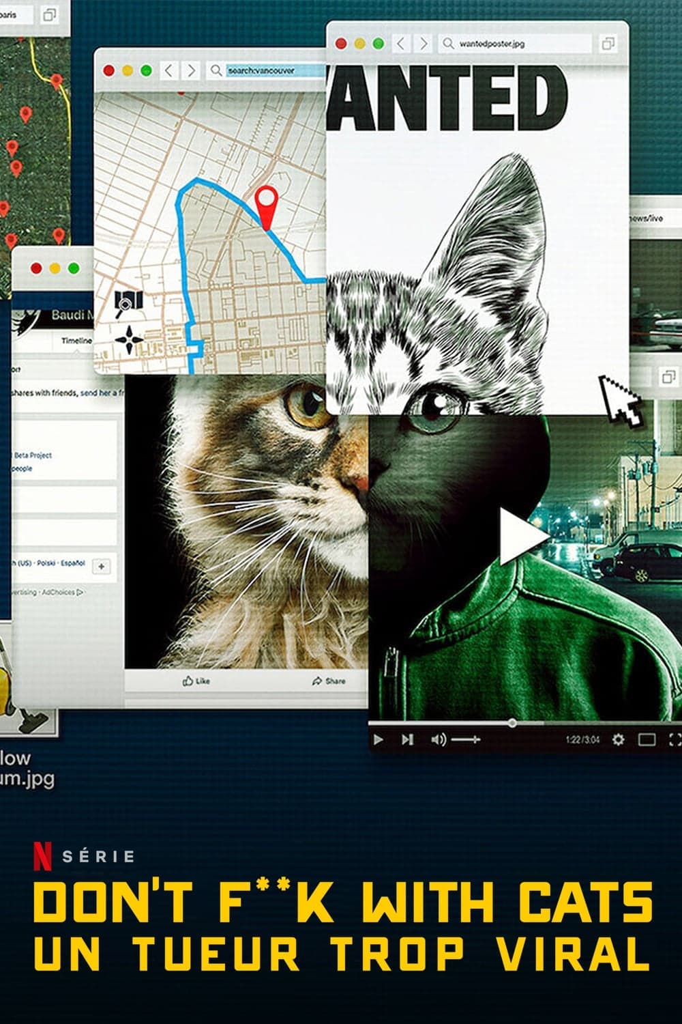Switch the video player to theater mode
682x1024 pixels.
coord(647,739)
